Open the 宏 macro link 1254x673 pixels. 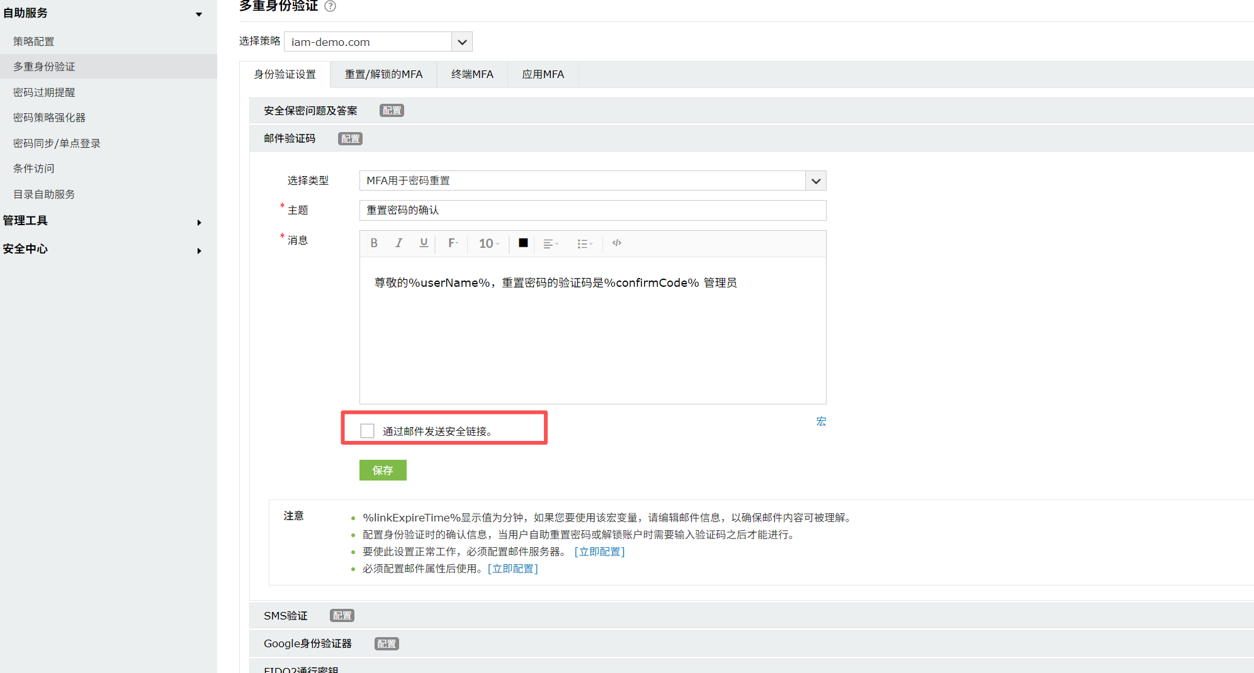[x=821, y=421]
